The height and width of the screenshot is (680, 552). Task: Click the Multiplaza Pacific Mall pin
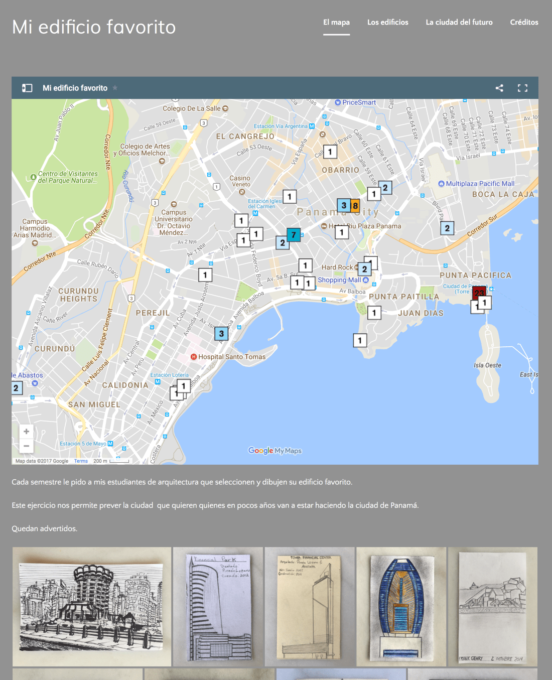coord(442,184)
